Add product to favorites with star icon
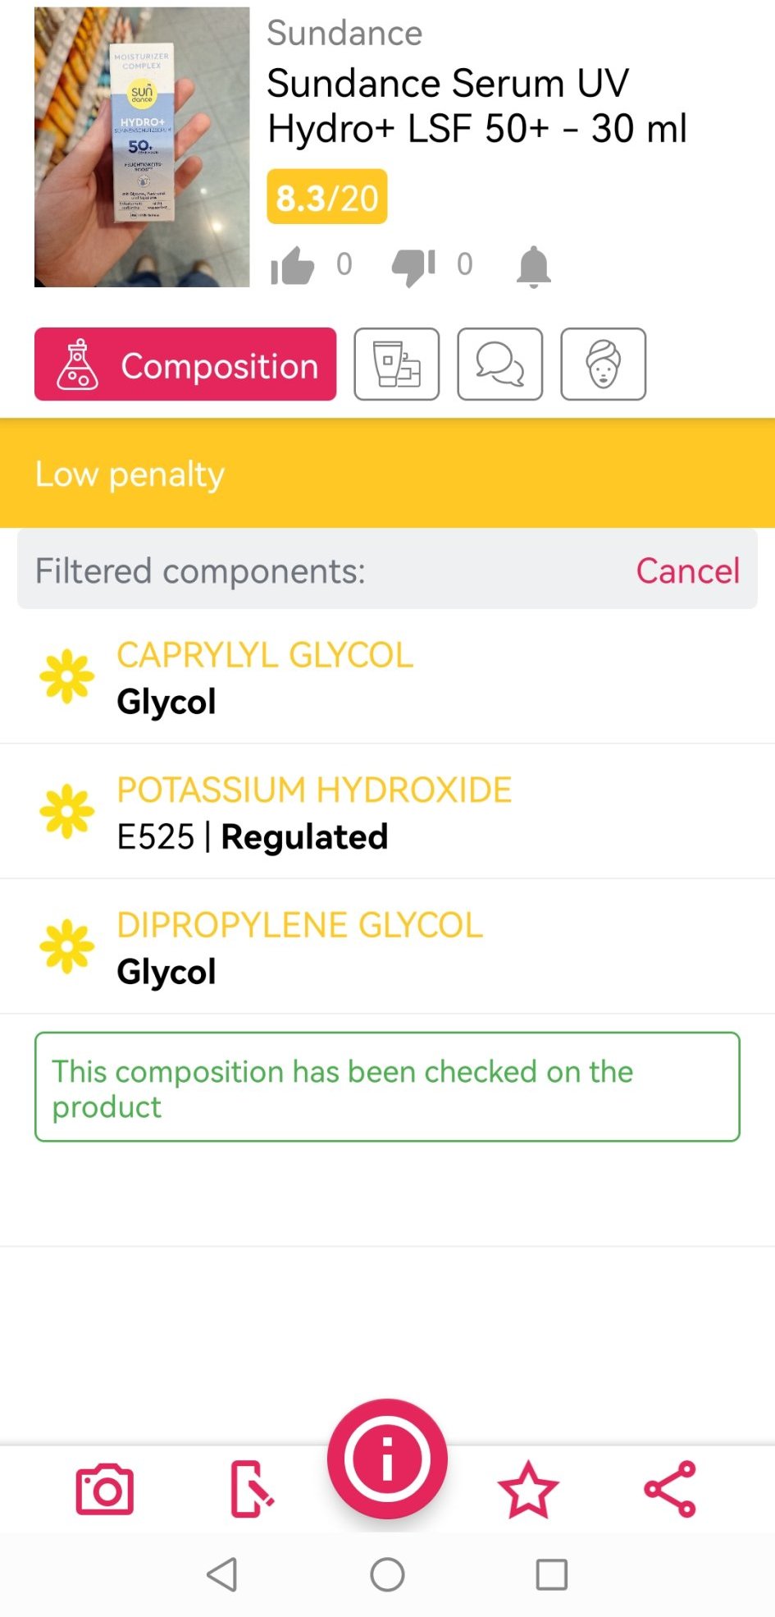775x1617 pixels. (x=528, y=1489)
